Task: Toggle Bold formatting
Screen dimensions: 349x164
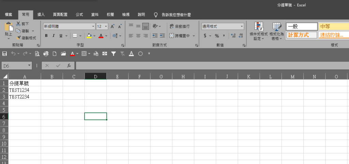Action: 46,36
